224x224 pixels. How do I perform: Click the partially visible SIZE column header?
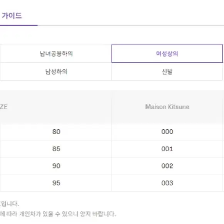[3, 107]
